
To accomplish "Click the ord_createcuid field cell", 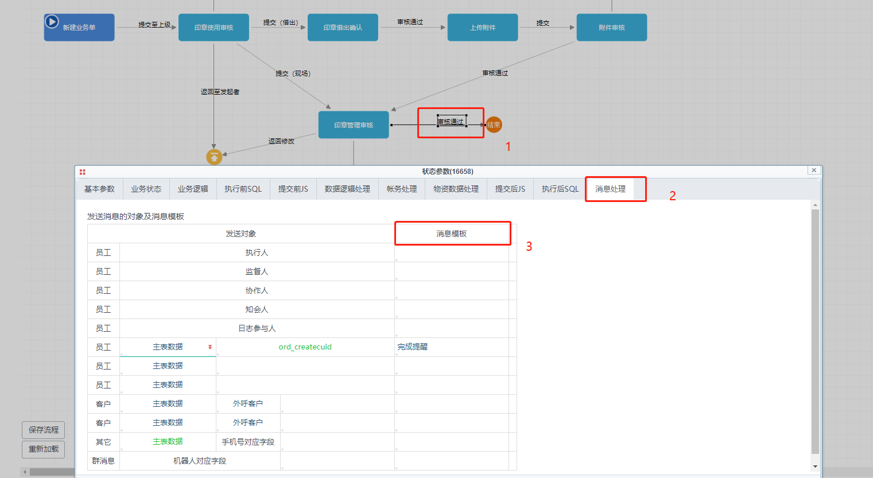I will (x=305, y=347).
